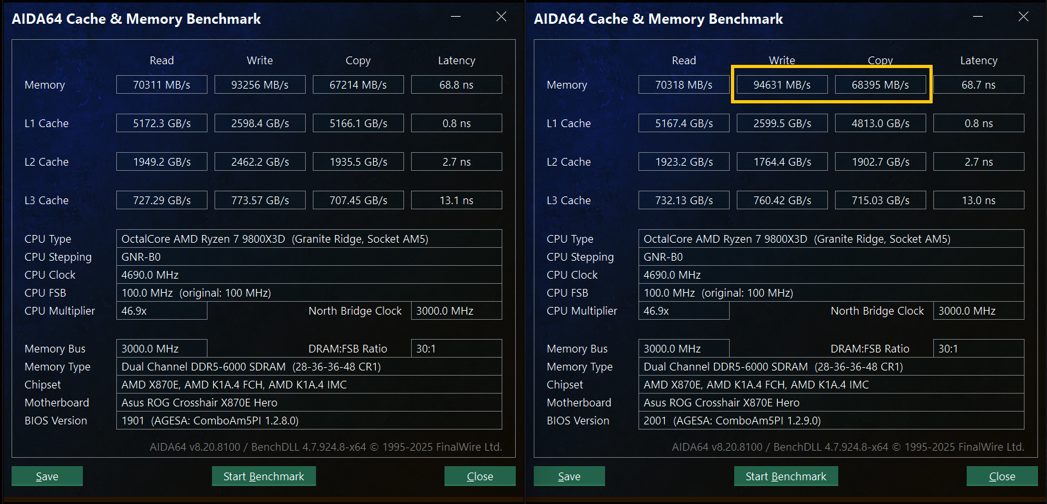1047x504 pixels.
Task: Click L1 Cache Read value 5172.3 GB/s
Action: (x=162, y=123)
